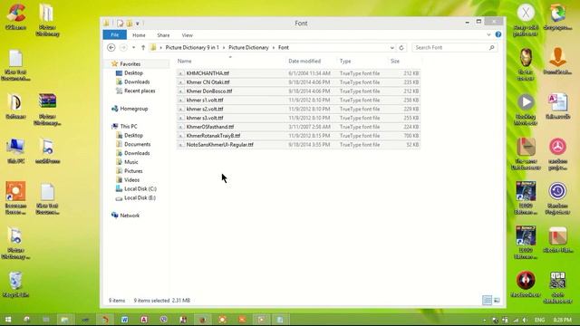Viewport: 580px width, 326px height.
Task: Open the Start button on the taskbar
Action: click(x=8, y=320)
